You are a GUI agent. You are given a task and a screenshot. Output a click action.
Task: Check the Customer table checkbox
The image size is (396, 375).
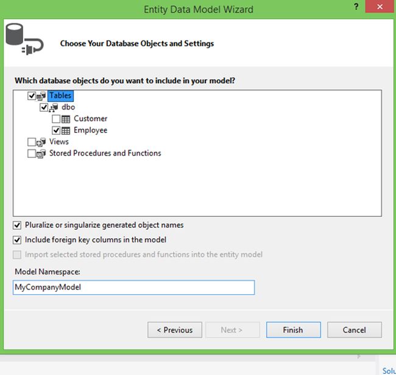click(56, 119)
